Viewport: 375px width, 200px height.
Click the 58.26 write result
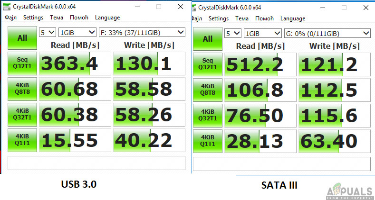[149, 114]
